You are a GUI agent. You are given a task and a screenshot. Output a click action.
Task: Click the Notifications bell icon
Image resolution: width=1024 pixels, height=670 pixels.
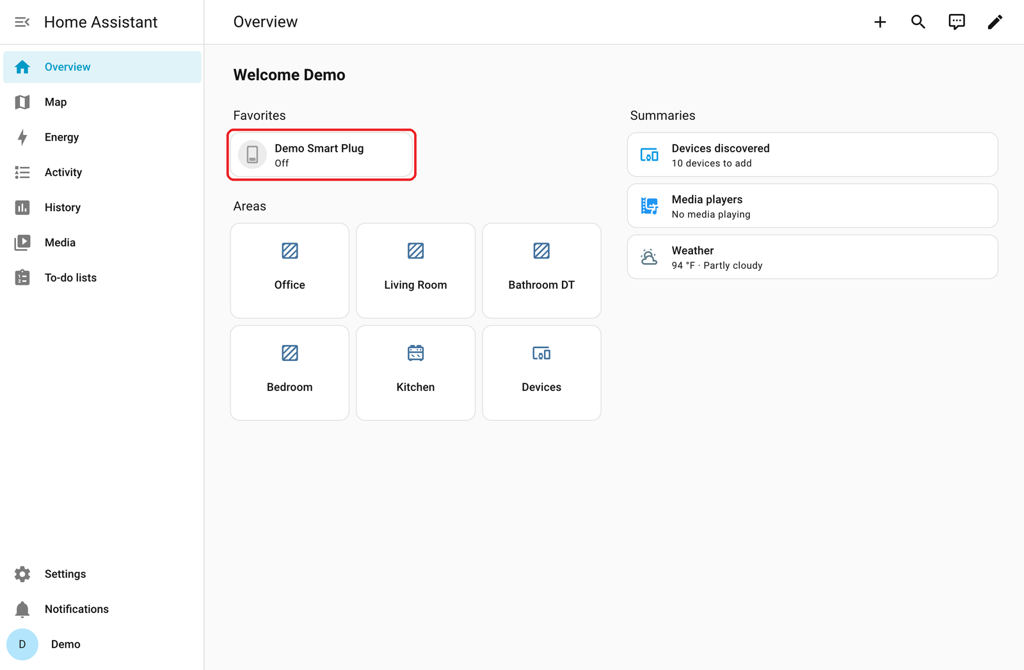click(x=22, y=609)
